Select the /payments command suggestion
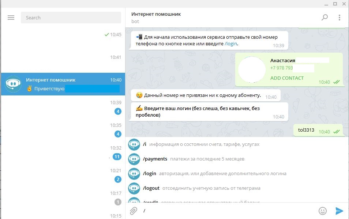Image resolution: width=349 pixels, height=219 pixels. 237,159
